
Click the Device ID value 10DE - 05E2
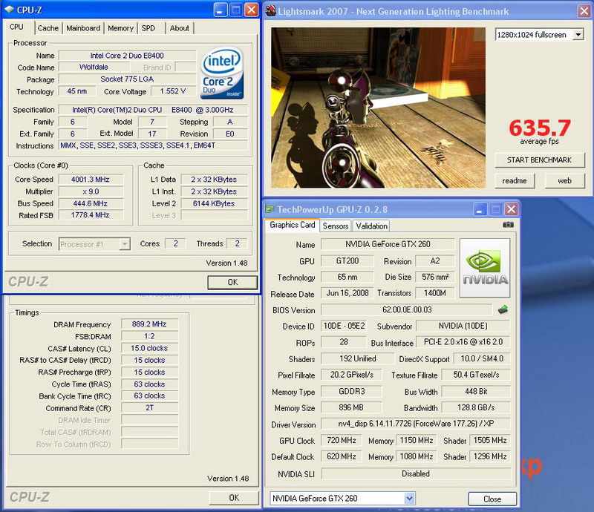tap(344, 326)
